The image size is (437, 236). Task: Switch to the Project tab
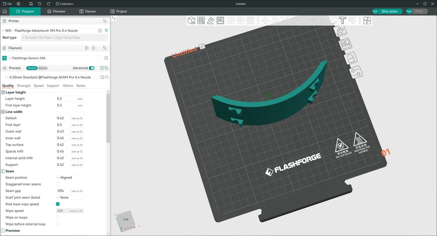pyautogui.click(x=119, y=11)
